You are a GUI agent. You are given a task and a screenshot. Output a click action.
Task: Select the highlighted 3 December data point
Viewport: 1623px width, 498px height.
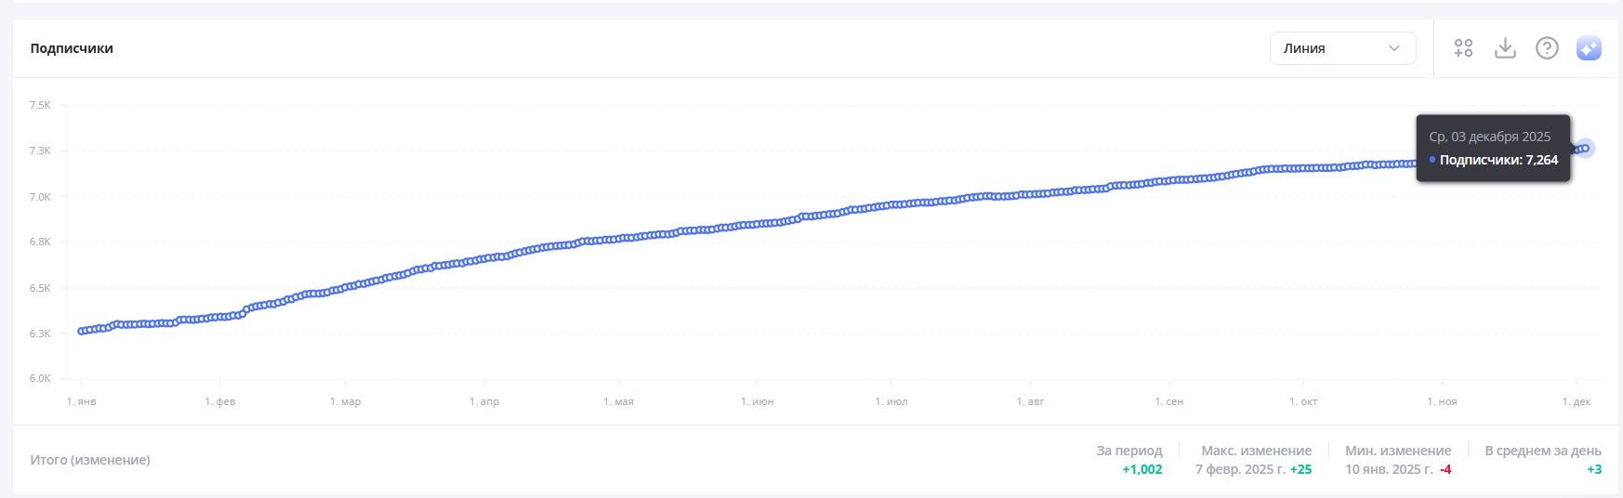pos(1585,148)
